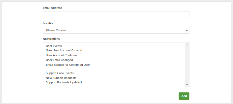Choose Support Requests Updated notification

click(64, 82)
